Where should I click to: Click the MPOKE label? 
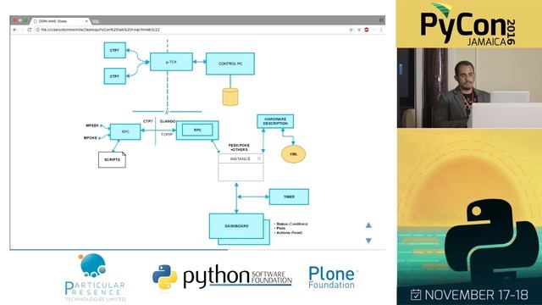click(91, 137)
